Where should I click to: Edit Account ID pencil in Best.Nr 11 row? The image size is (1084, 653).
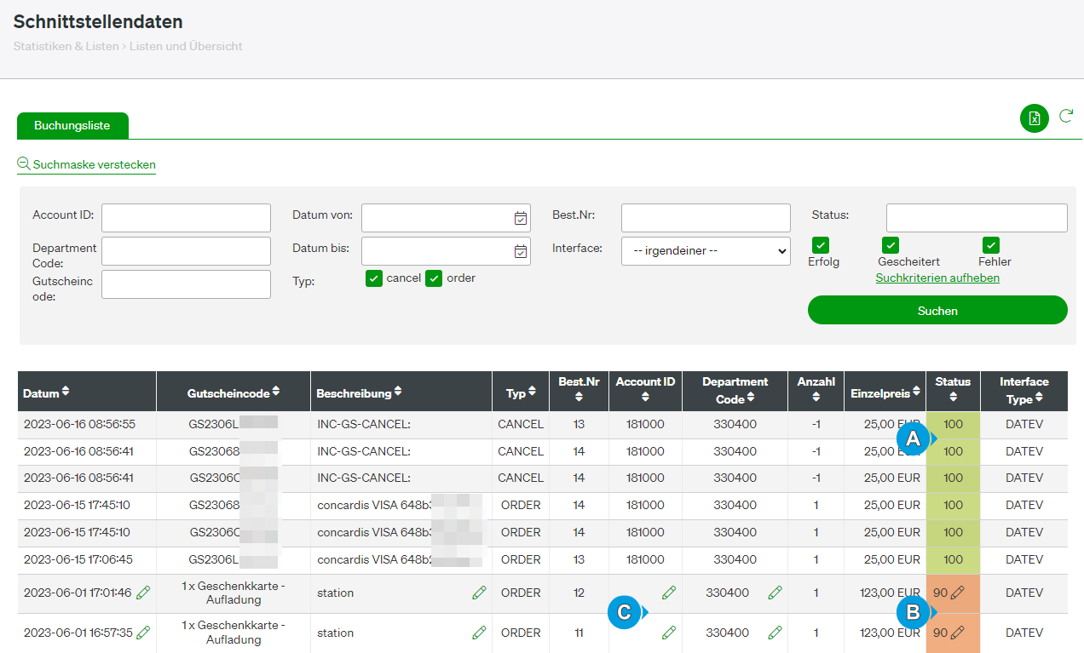[x=669, y=633]
